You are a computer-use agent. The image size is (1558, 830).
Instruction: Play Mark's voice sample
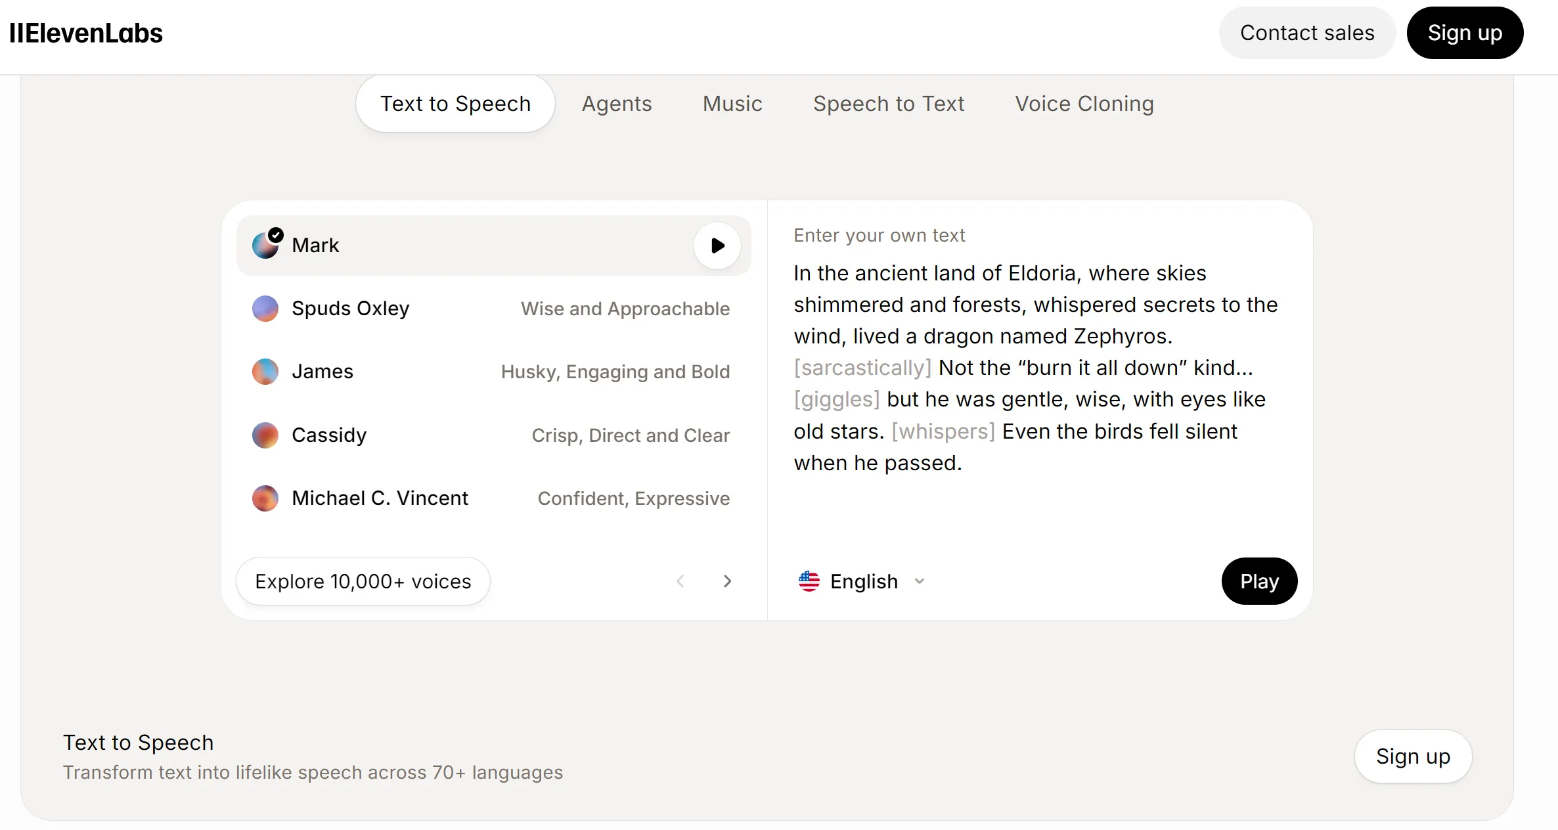pyautogui.click(x=717, y=246)
